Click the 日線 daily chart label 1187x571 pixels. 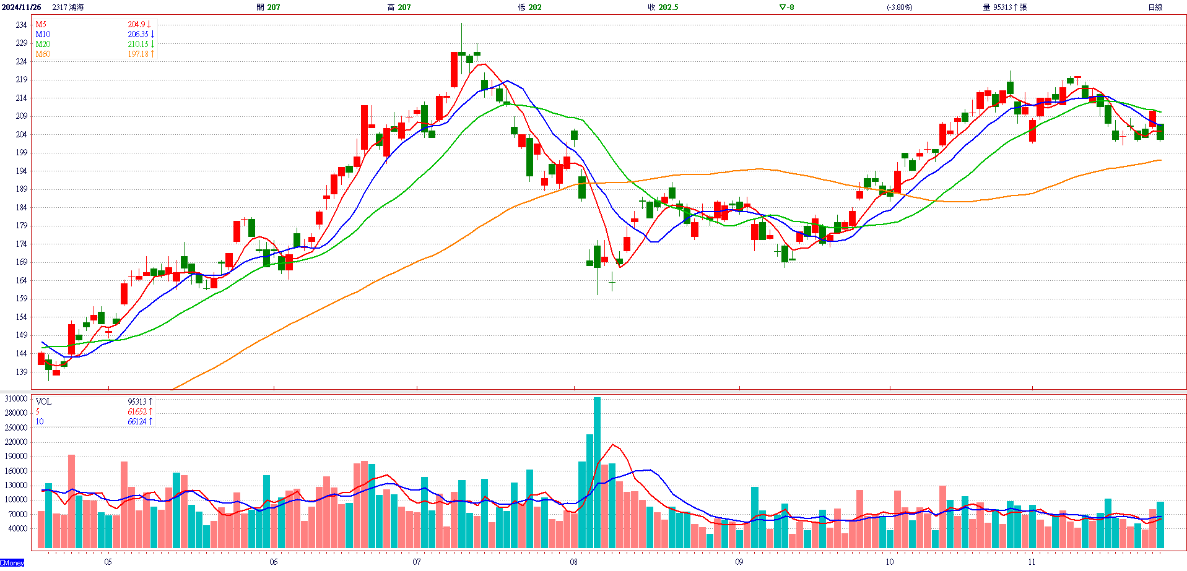(1155, 7)
